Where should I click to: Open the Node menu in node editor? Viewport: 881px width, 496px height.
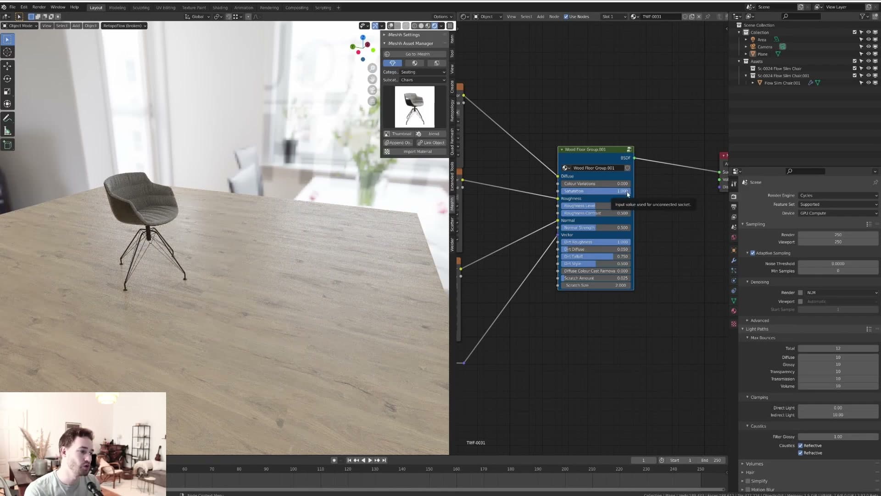[x=554, y=17]
